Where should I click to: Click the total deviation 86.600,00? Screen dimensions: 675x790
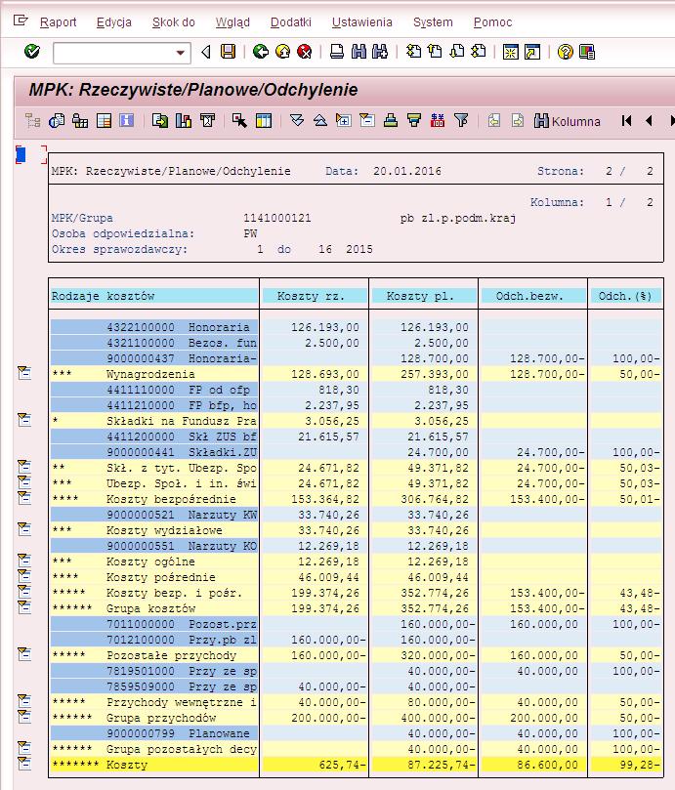click(547, 765)
